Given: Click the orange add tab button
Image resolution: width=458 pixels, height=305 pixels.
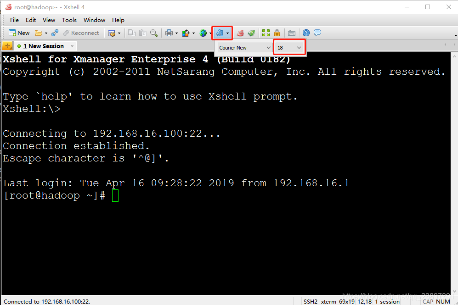Looking at the screenshot, I should click(x=7, y=46).
